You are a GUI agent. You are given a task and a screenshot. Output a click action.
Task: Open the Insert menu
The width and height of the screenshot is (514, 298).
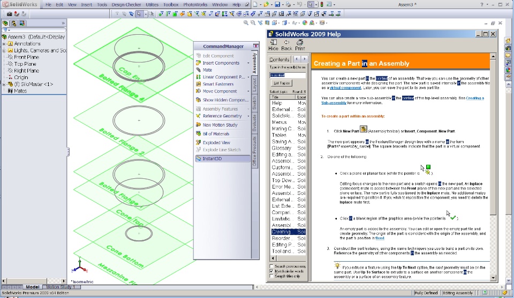[x=87, y=5]
